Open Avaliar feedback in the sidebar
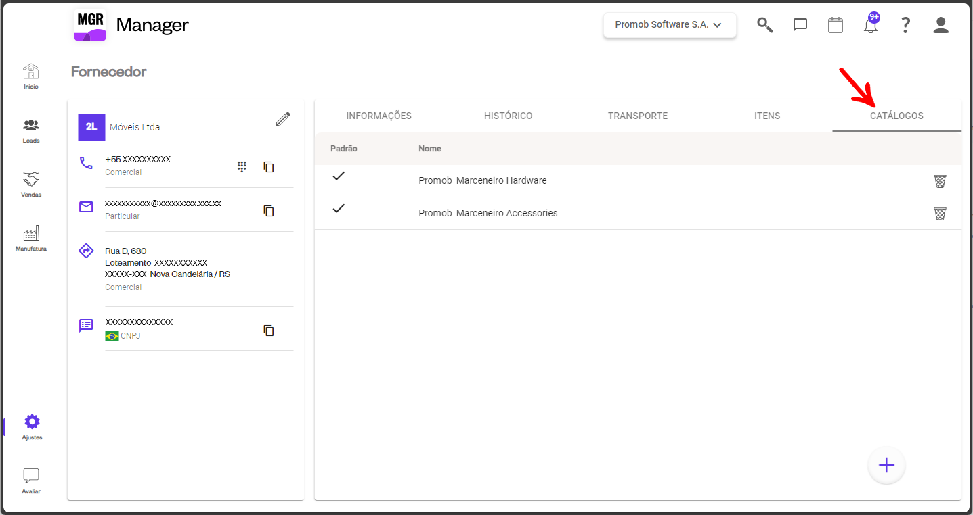The height and width of the screenshot is (515, 973). click(x=31, y=481)
